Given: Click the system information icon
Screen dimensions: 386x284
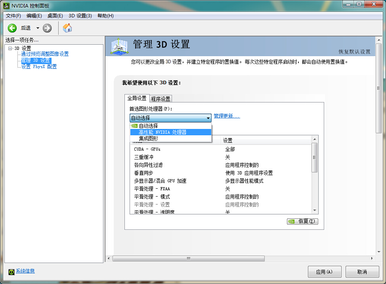Looking at the screenshot, I should coord(11,272).
